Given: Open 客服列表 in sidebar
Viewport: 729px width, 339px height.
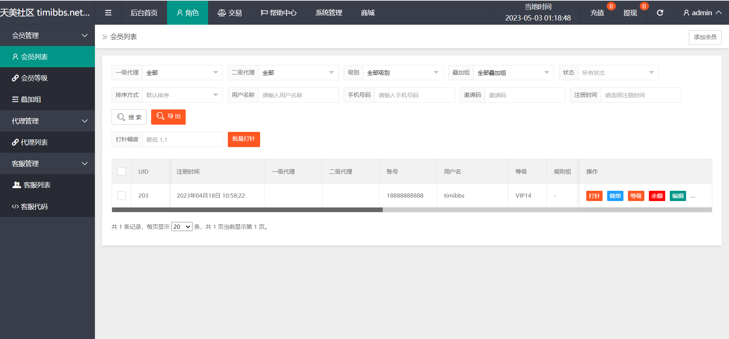Looking at the screenshot, I should (47, 185).
